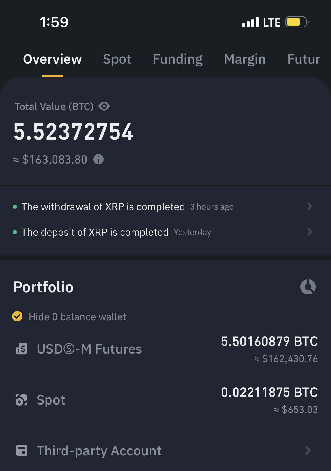Tap the info icon beside USD value

(98, 160)
